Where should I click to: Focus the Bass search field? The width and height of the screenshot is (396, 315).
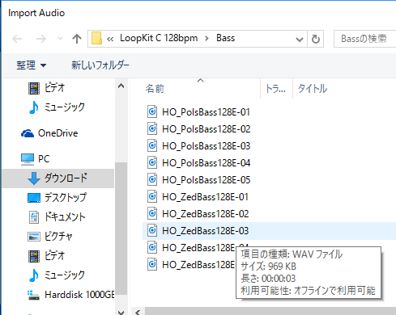point(365,39)
